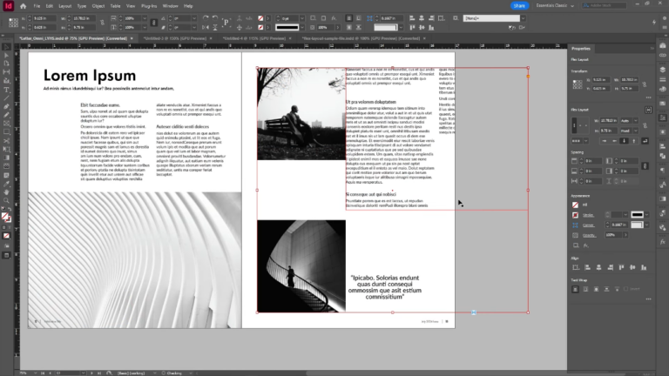Click the Effects fx icon in right dock

pos(663,242)
